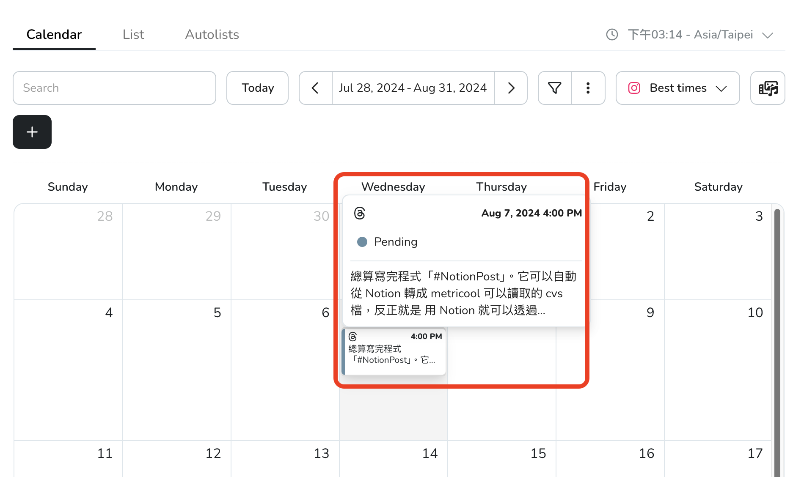Click the Pending status color dot
The width and height of the screenshot is (804, 477).
point(362,242)
